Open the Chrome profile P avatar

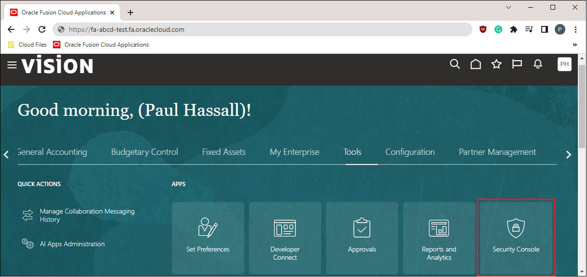click(560, 29)
